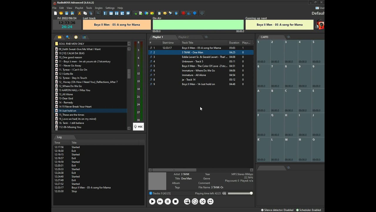Screen dimensions: 376x212
Task: Save the playlist using floppy icon
Action: 67,13
